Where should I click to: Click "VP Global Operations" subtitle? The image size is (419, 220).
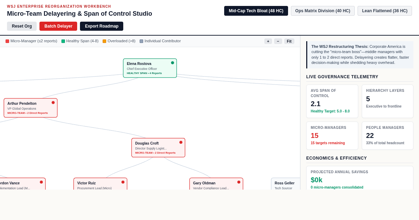[22, 109]
